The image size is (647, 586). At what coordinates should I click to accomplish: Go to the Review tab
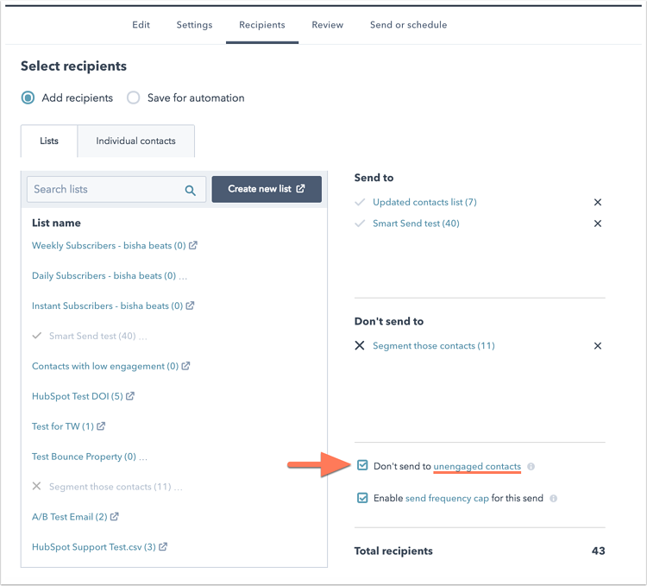coord(327,25)
